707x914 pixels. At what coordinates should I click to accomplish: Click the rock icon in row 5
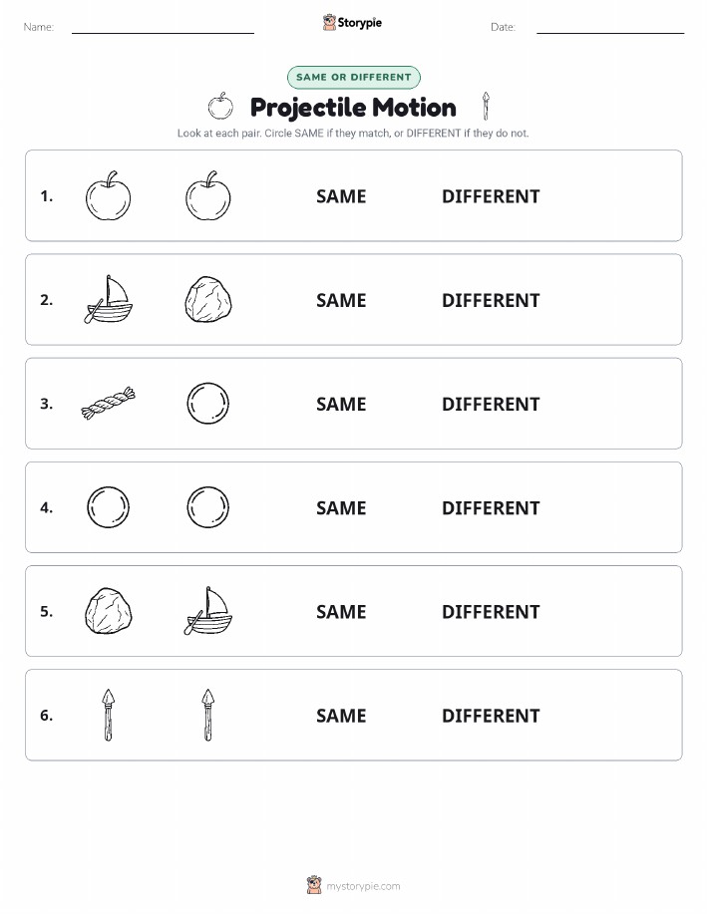click(108, 611)
